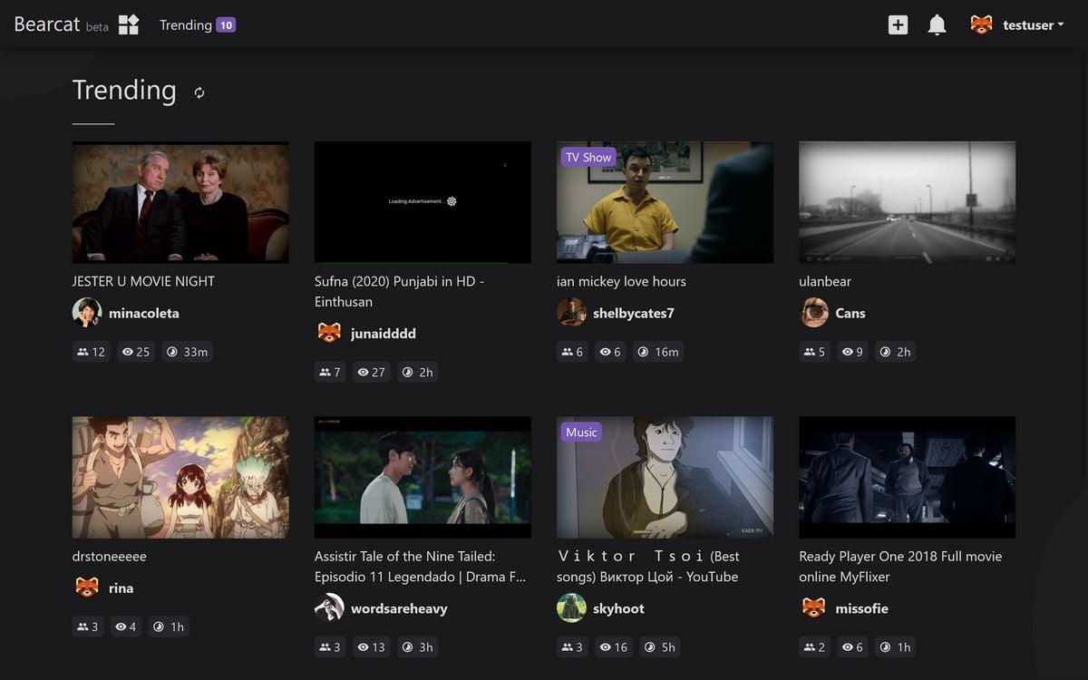Click the 9 views count under Cans
This screenshot has width=1088, height=680.
pos(852,352)
